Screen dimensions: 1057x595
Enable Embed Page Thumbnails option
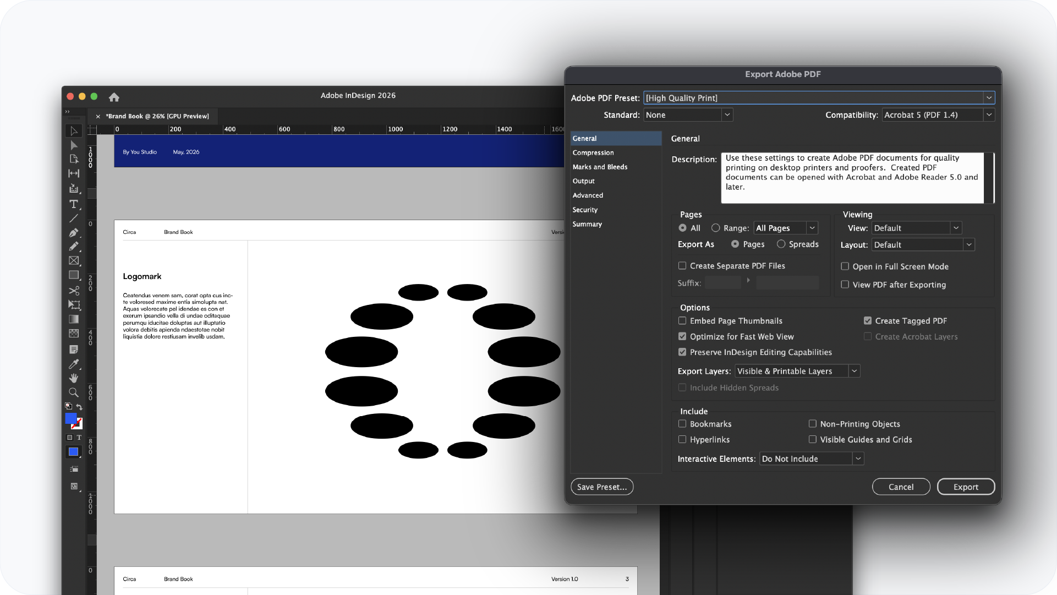tap(682, 320)
